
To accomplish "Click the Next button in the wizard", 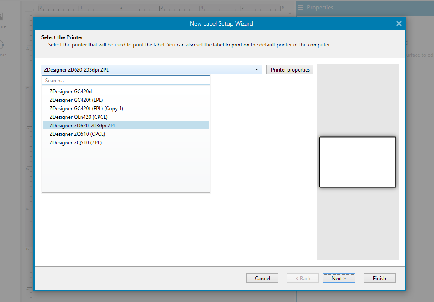I will point(338,278).
